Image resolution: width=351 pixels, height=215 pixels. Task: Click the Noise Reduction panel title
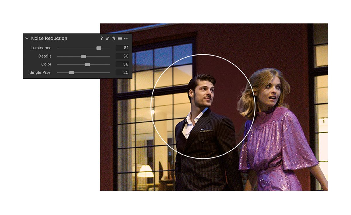click(49, 38)
